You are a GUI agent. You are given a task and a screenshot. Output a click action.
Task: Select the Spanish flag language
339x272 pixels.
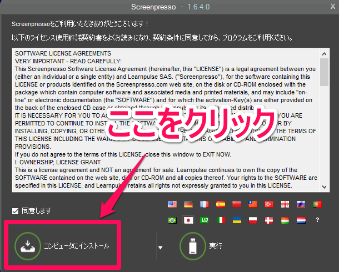(221, 204)
